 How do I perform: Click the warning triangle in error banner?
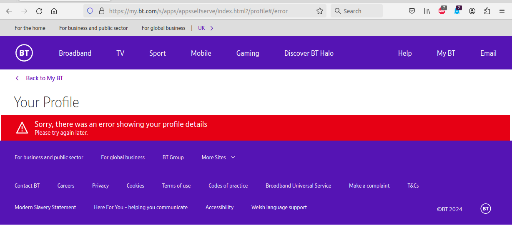22,128
